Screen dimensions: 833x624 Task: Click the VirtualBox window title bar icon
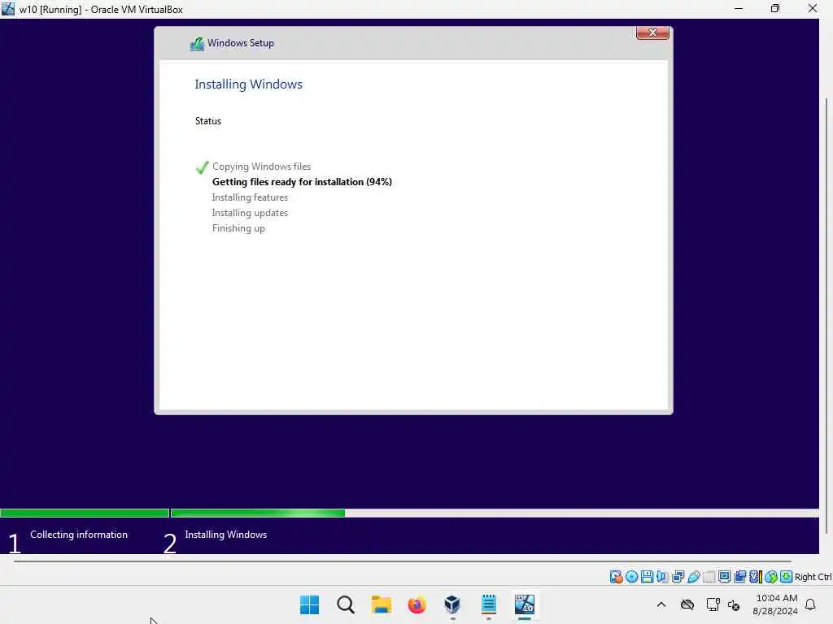8,8
